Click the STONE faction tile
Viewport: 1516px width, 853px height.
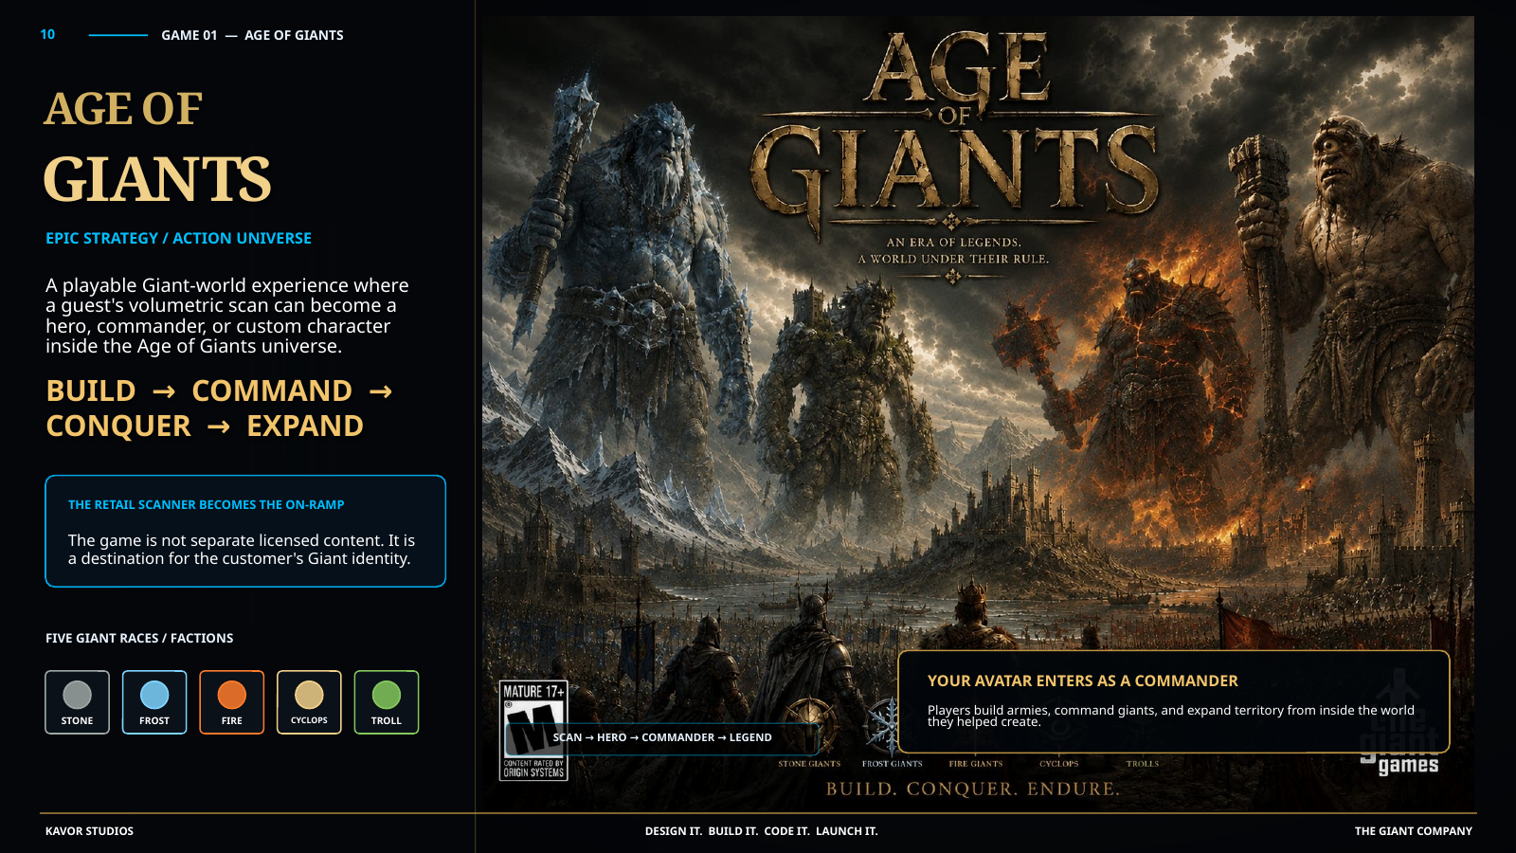pos(77,702)
